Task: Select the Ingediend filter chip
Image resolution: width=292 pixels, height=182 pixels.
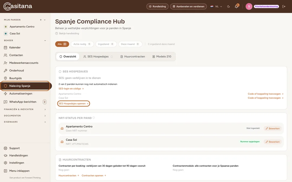Action: click(x=106, y=44)
